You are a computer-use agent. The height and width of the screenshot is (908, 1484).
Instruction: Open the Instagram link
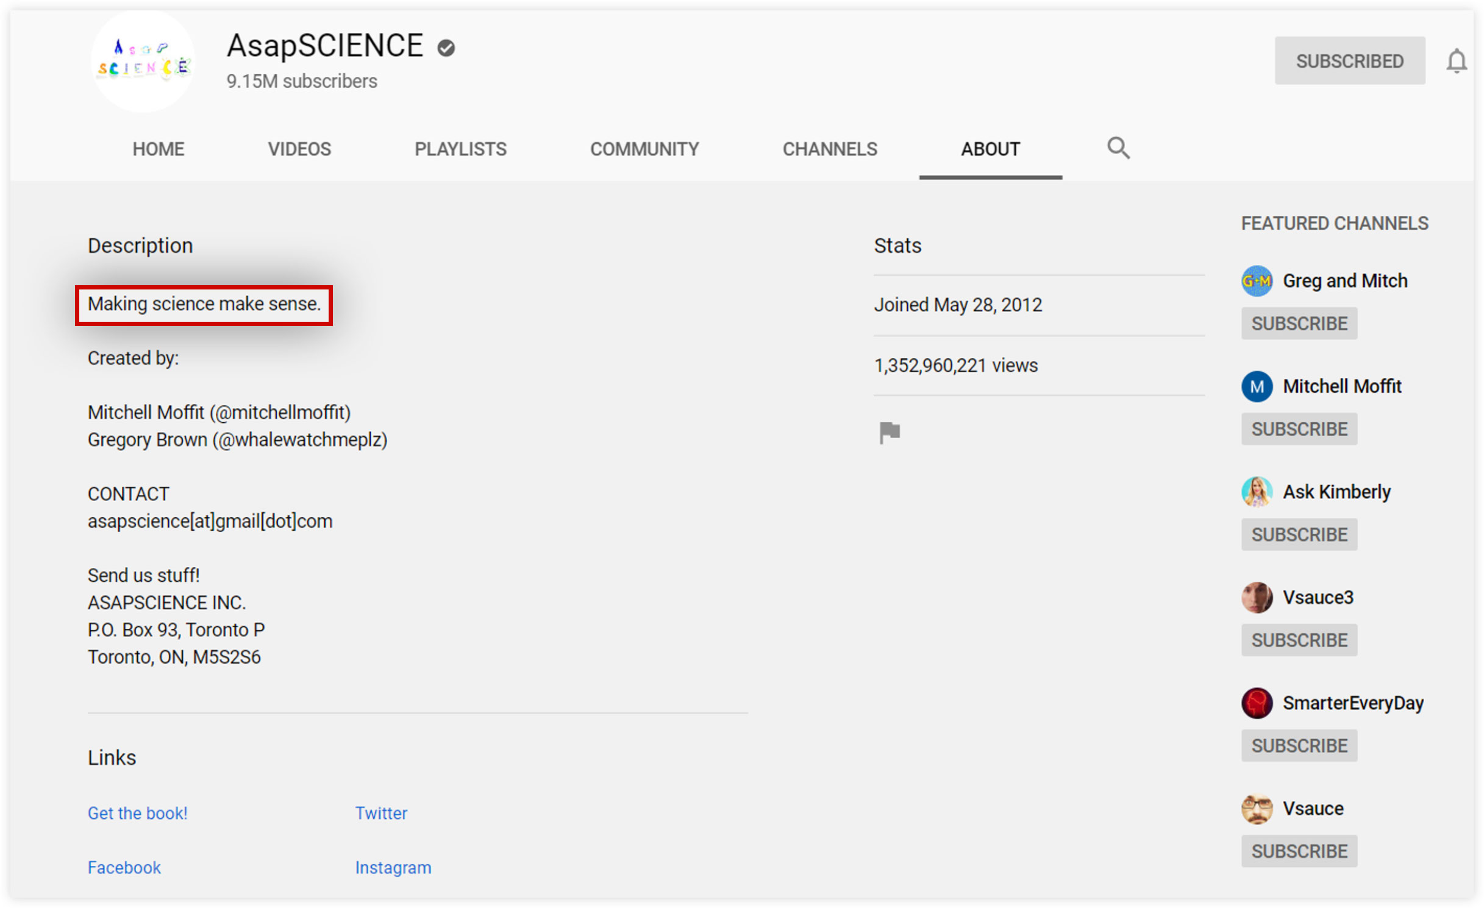click(x=393, y=867)
